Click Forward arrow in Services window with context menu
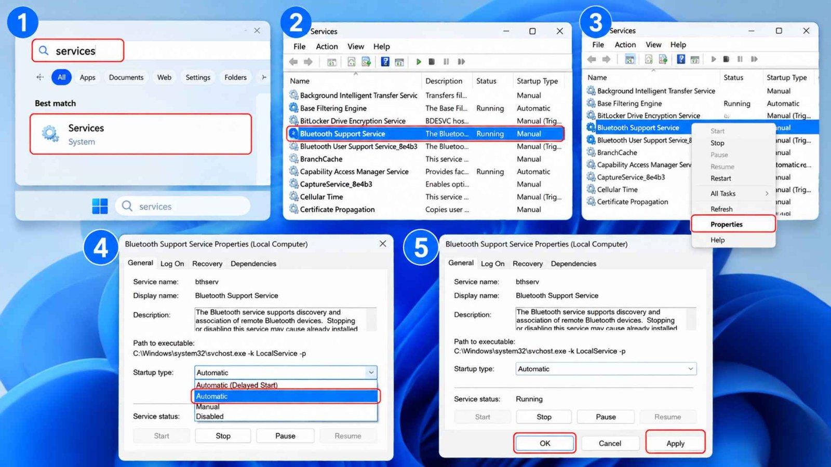 coord(606,59)
